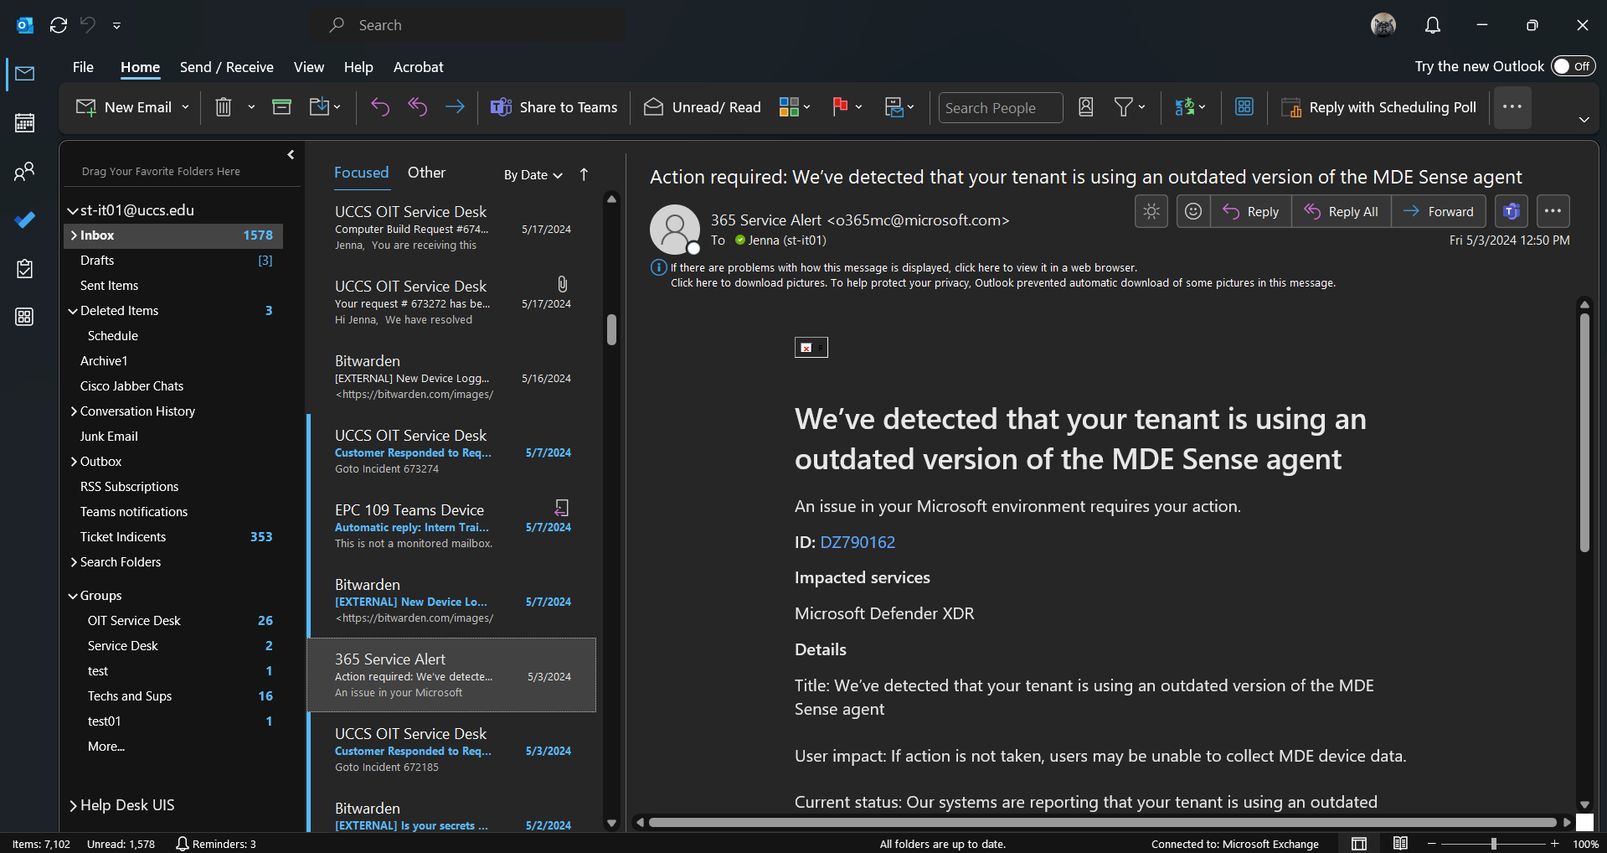Open the People contacts view
Screen dimensions: 1607x853
(x=25, y=172)
